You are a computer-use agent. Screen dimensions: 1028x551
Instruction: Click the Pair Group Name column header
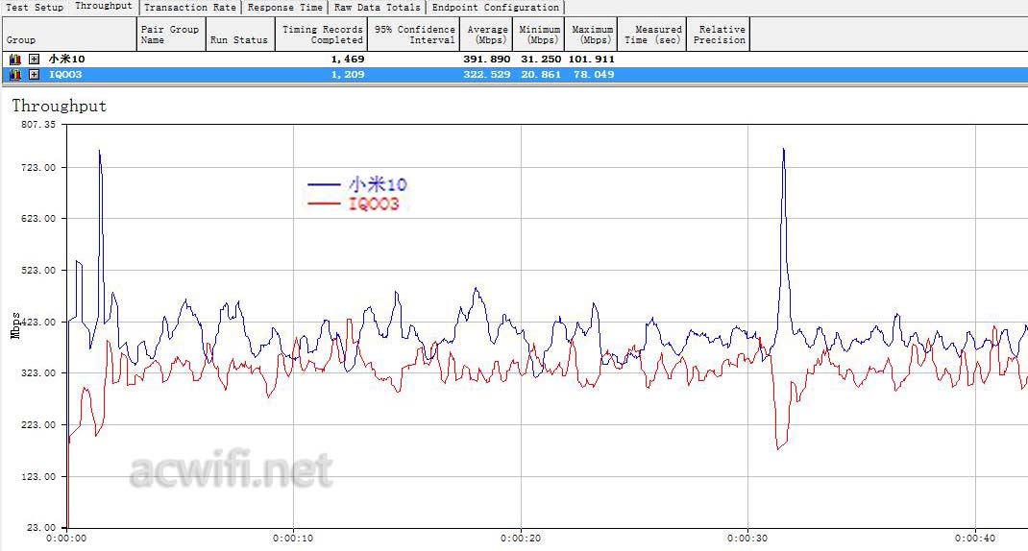[170, 34]
